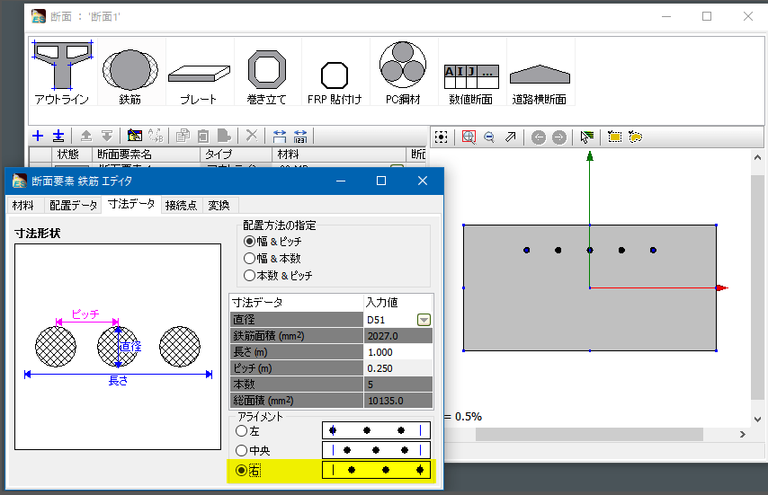Viewport: 768px width, 495px height.
Task: Click the 材料 column header in table
Action: pyautogui.click(x=339, y=155)
